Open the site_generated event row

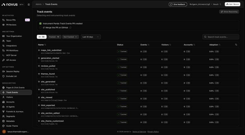tap(138, 83)
